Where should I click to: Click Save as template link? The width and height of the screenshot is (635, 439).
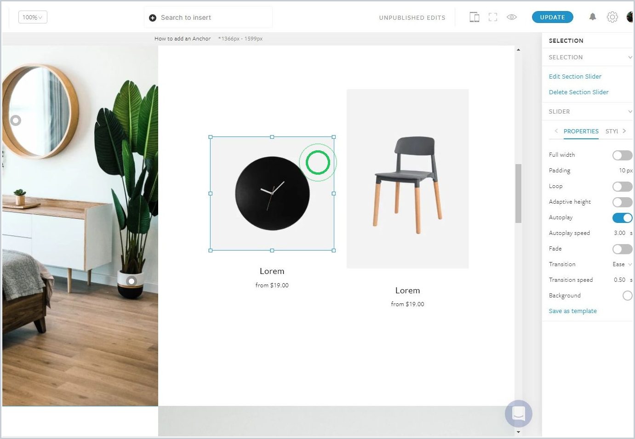[572, 311]
